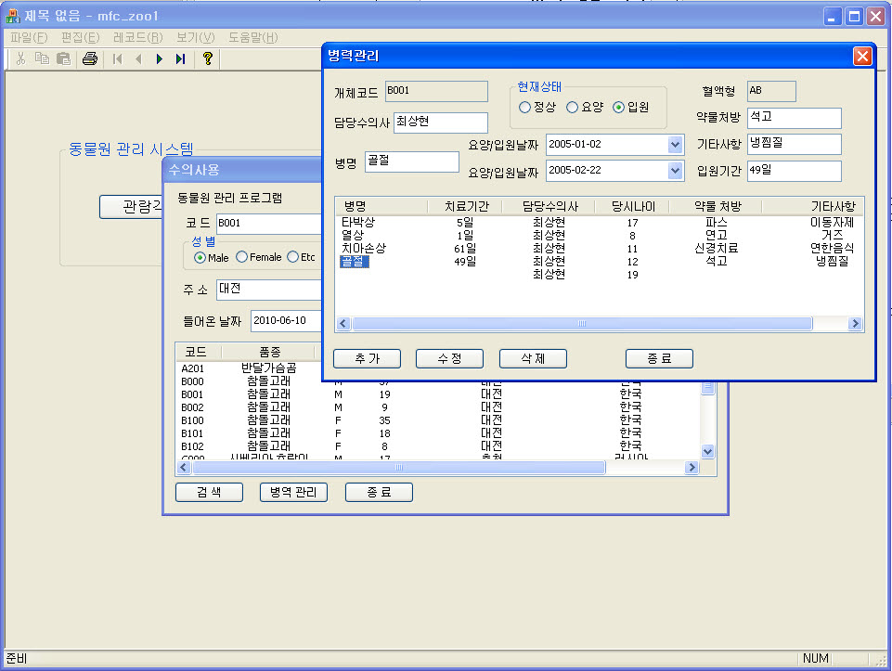Click the 개체코드 input field
Viewport: 892px width, 671px height.
click(436, 91)
